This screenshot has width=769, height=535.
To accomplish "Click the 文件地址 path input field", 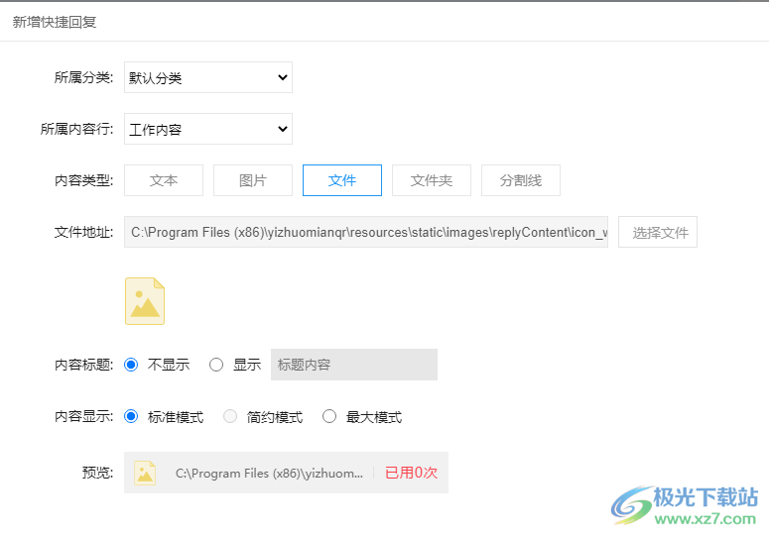I will click(x=366, y=232).
